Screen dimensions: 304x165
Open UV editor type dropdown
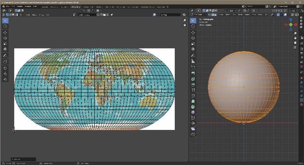click(5, 11)
